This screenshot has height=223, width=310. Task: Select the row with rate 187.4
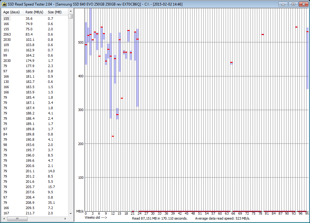coord(35,108)
